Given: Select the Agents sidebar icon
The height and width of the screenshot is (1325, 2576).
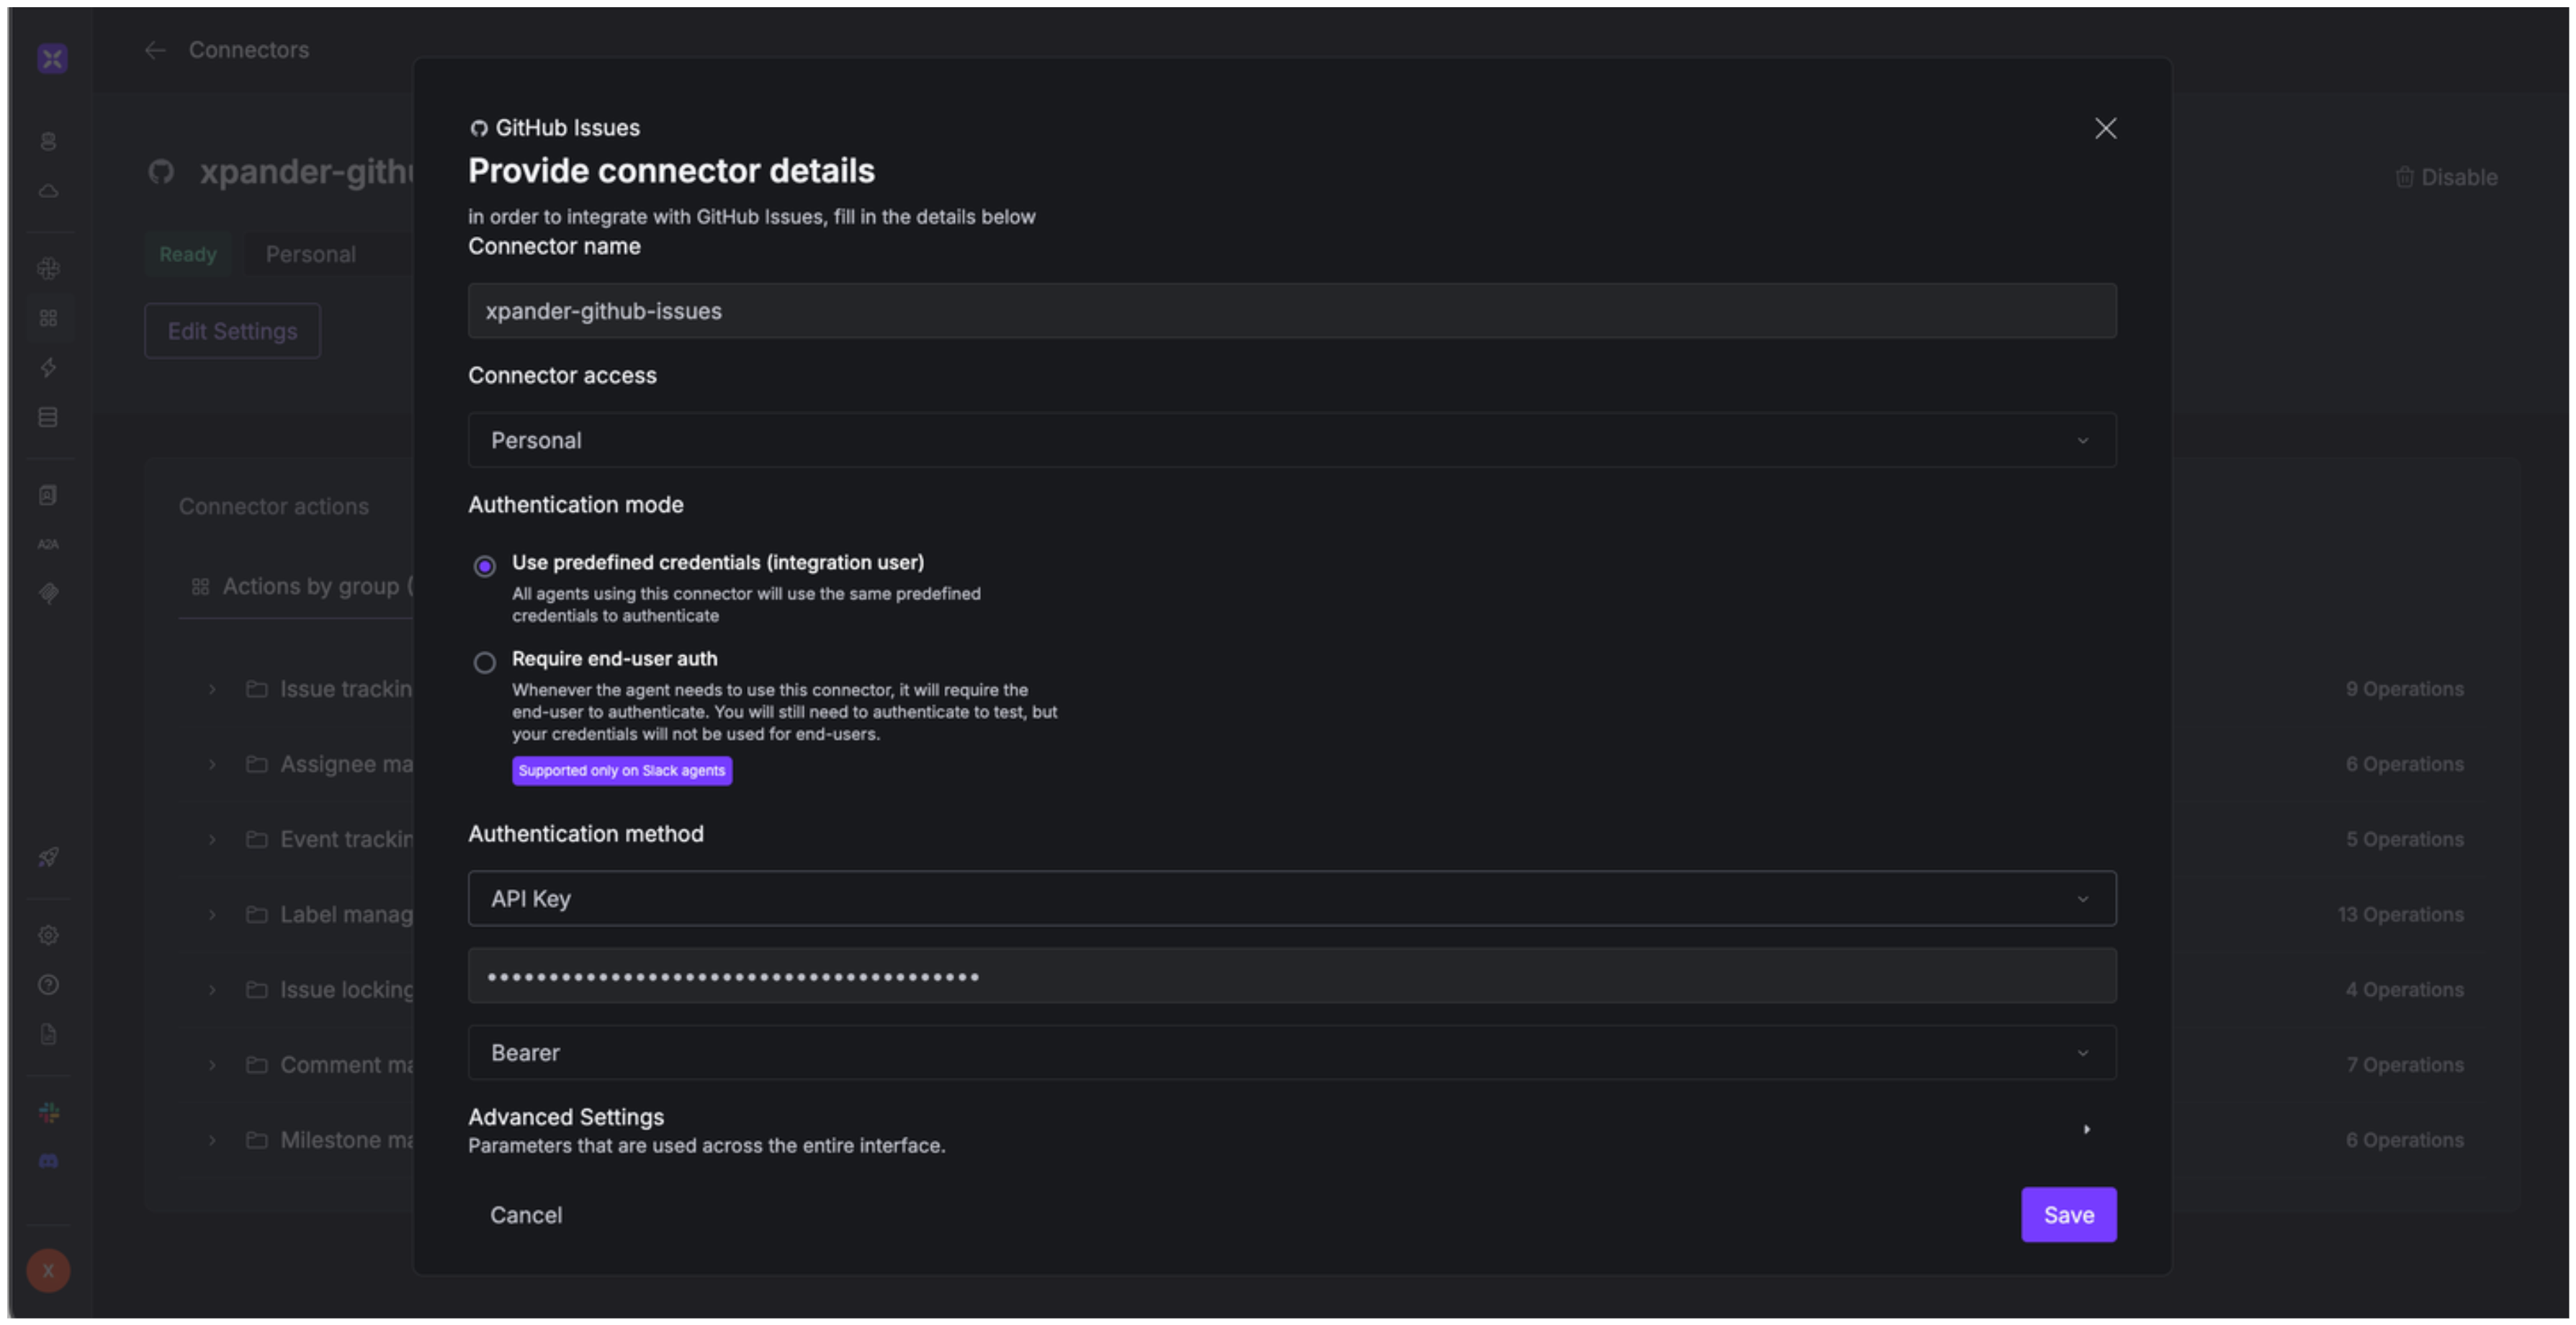Looking at the screenshot, I should tap(48, 140).
